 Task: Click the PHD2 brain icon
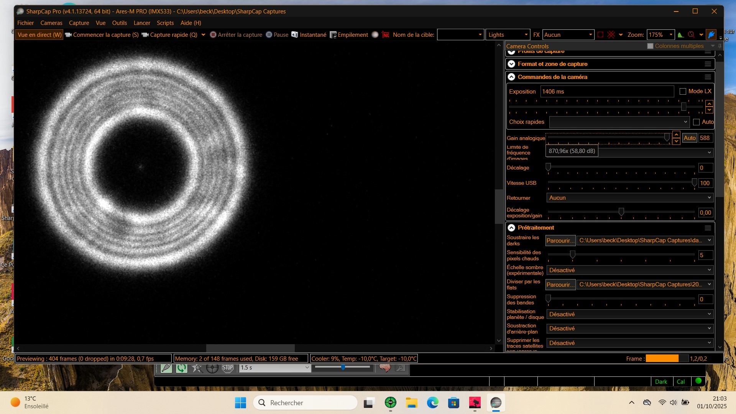pyautogui.click(x=385, y=368)
